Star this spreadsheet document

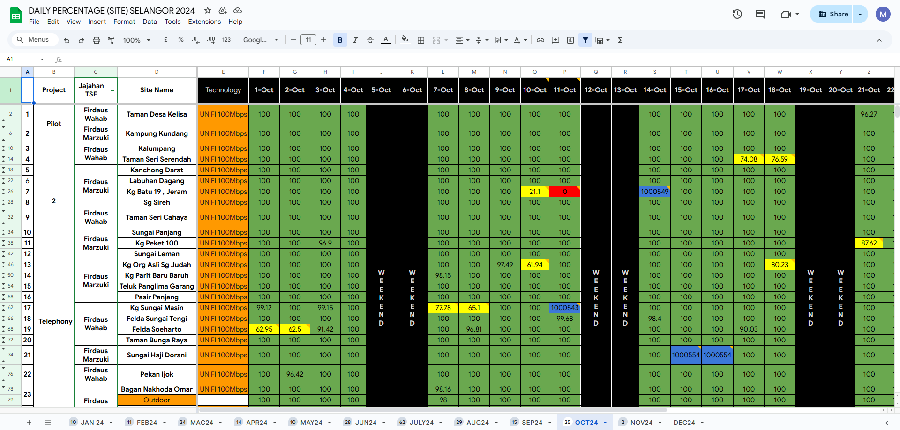pyautogui.click(x=208, y=10)
